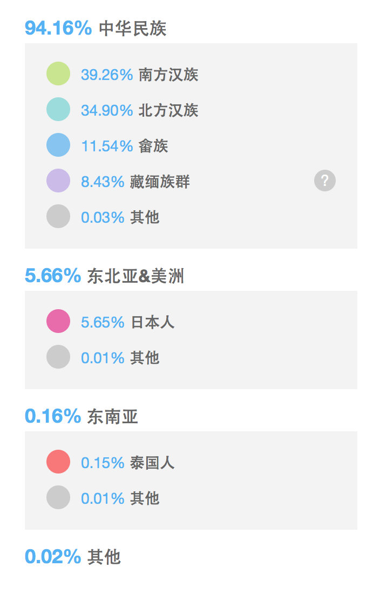Select the 5.65% 日本人 entry
Image resolution: width=380 pixels, height=600 pixels.
[128, 322]
